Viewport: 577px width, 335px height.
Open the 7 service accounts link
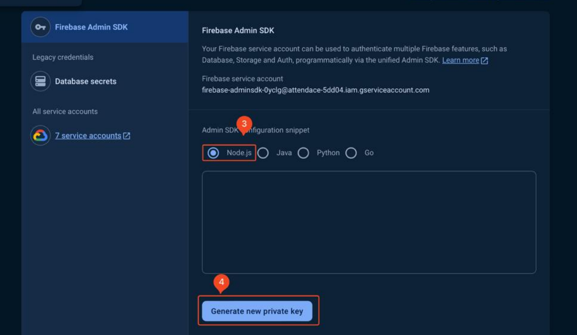point(88,136)
